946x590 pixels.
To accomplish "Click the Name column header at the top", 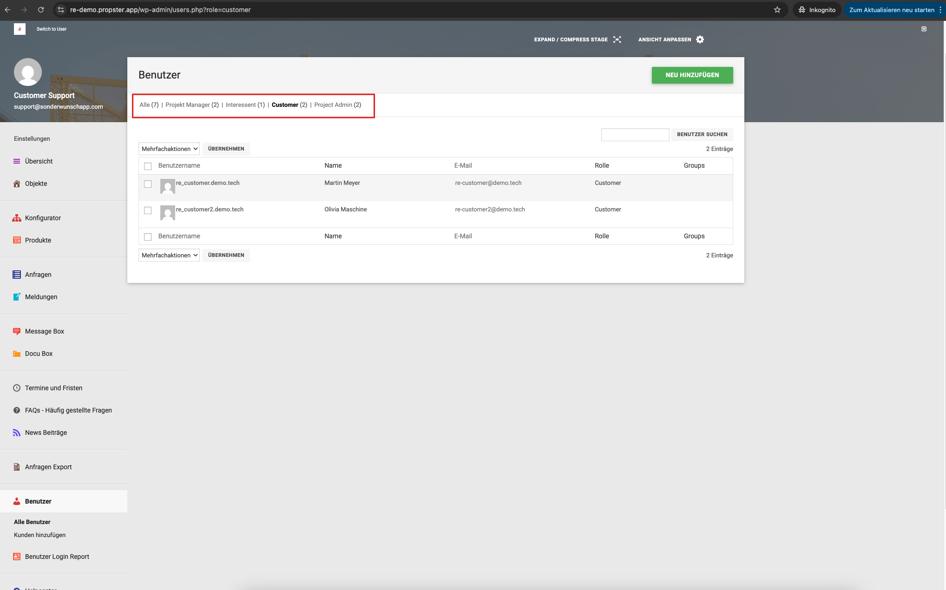I will (x=333, y=166).
